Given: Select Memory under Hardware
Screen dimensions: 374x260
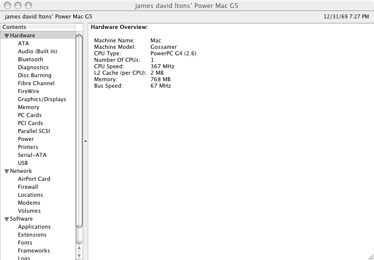Looking at the screenshot, I should pyautogui.click(x=28, y=107).
